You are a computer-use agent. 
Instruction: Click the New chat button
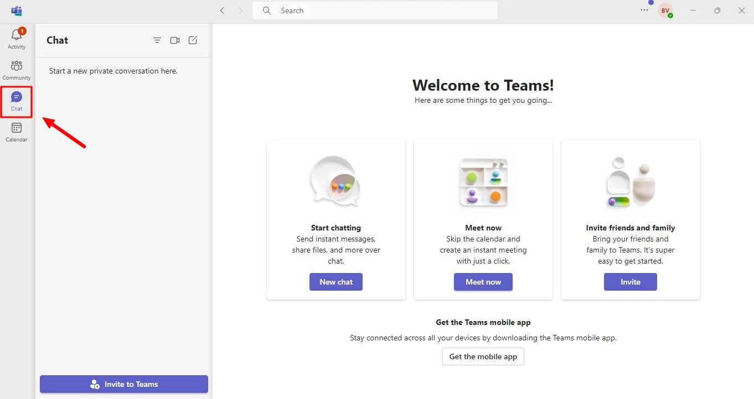tap(336, 282)
